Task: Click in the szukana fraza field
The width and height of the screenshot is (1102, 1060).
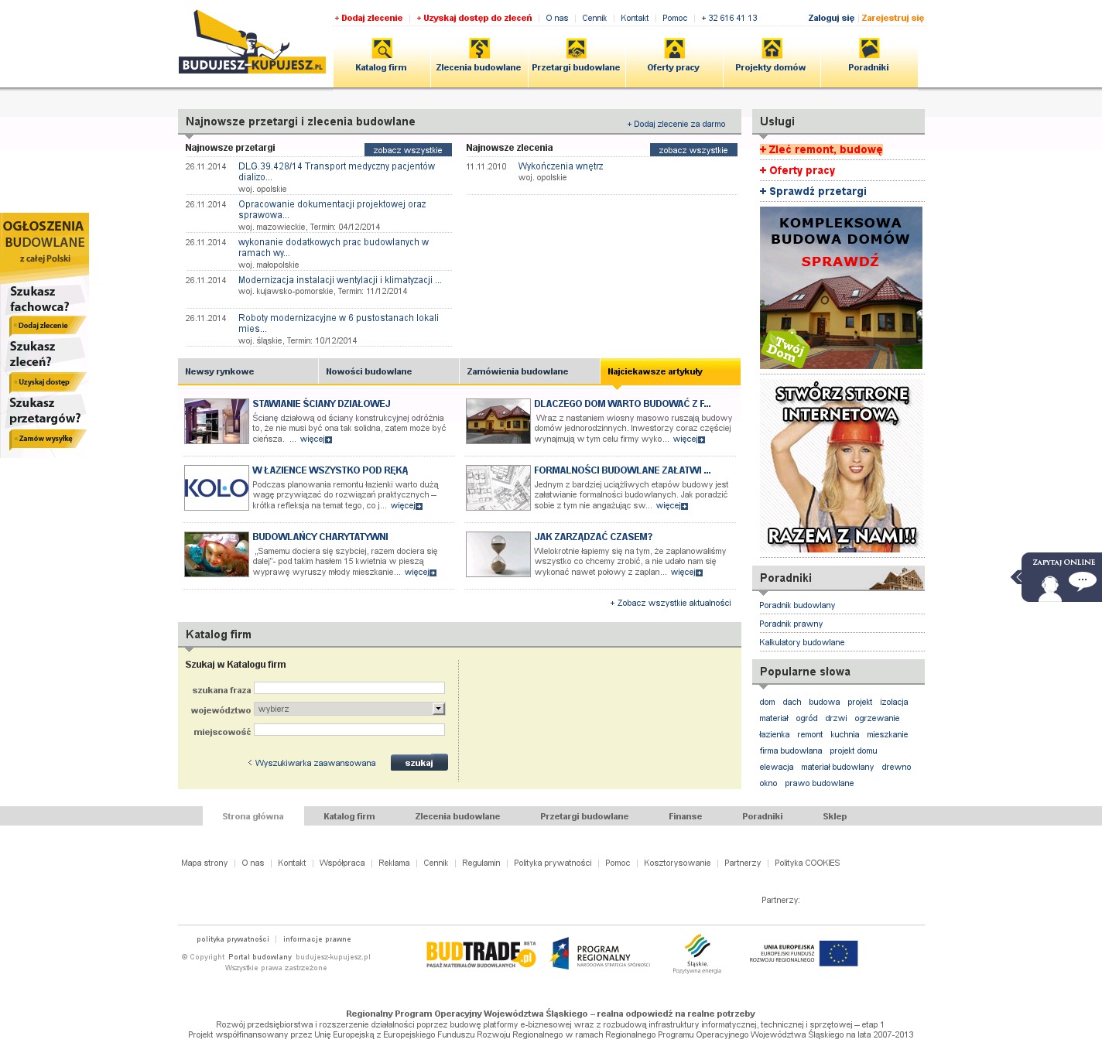Action: 350,688
